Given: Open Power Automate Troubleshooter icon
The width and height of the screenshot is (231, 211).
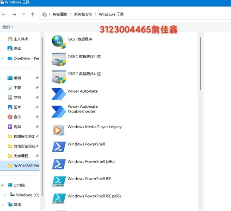Looking at the screenshot, I should point(59,111).
